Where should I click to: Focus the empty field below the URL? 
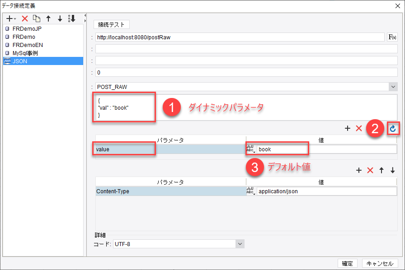pyautogui.click(x=246, y=49)
